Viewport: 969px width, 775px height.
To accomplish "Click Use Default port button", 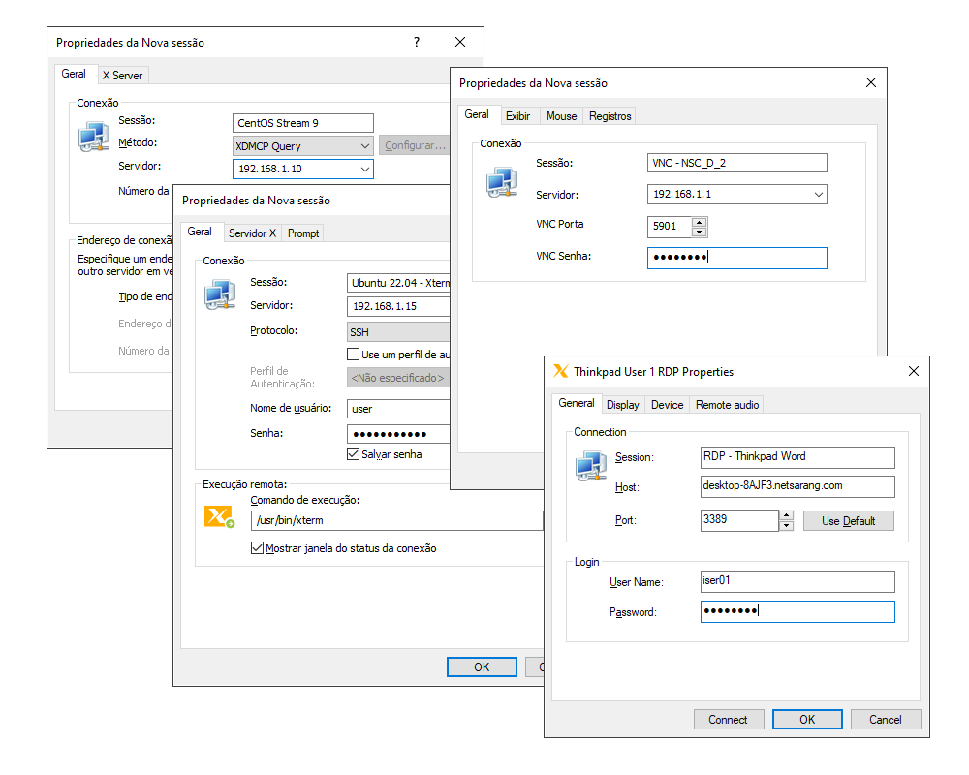I will coord(849,521).
